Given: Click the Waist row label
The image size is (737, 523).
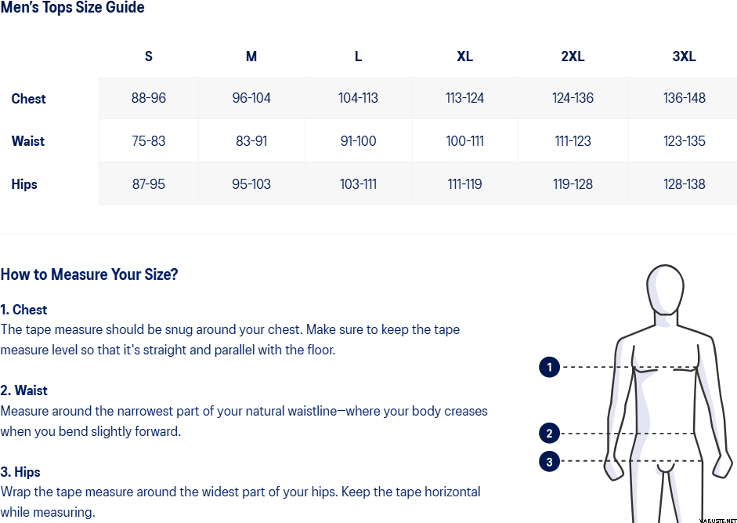Looking at the screenshot, I should click(28, 141).
